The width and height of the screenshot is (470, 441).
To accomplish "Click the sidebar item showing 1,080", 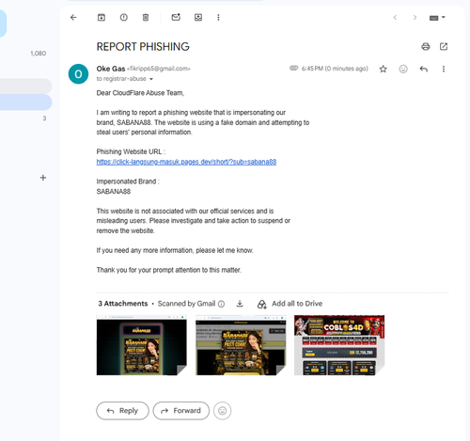I will coord(39,54).
